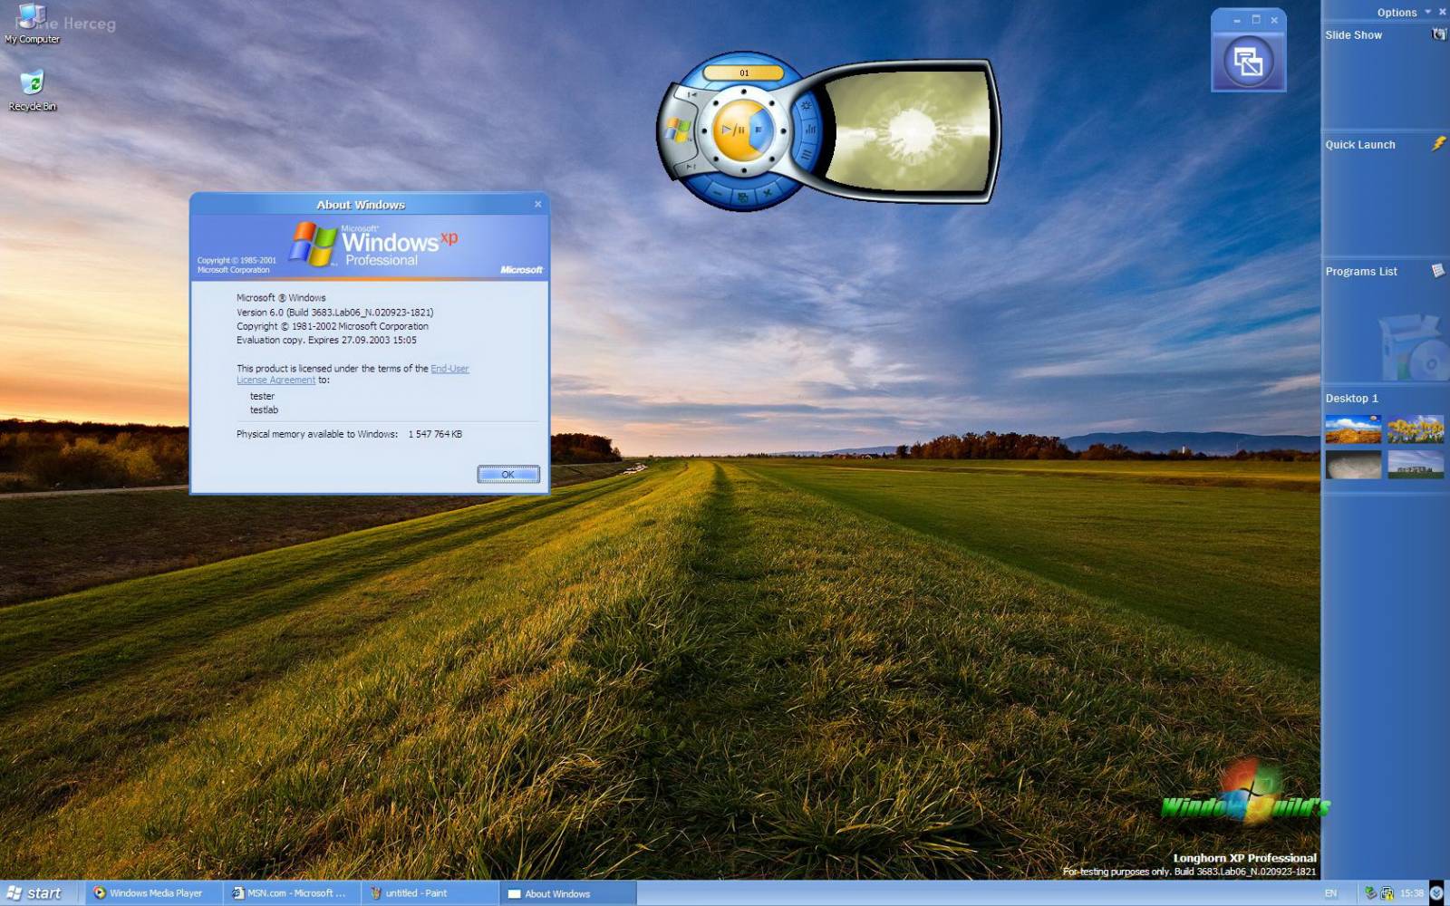Click the organization name 'testlab'
This screenshot has height=906, width=1450.
264,410
